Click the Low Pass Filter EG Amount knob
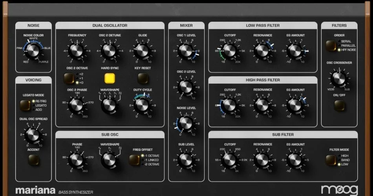Image resolution: width=373 pixels, height=196 pixels. pos(295,50)
